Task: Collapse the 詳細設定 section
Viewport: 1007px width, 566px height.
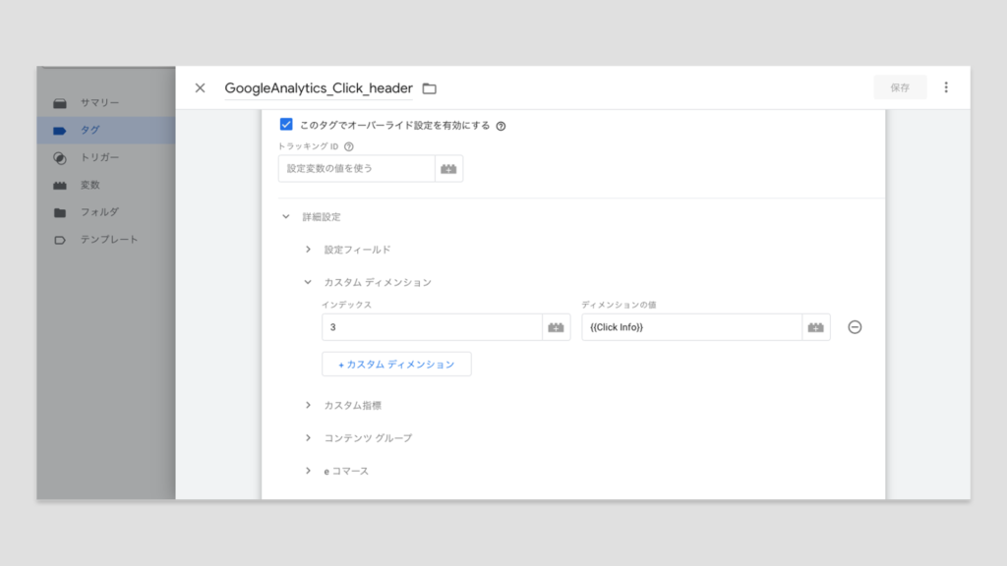Action: [x=286, y=216]
